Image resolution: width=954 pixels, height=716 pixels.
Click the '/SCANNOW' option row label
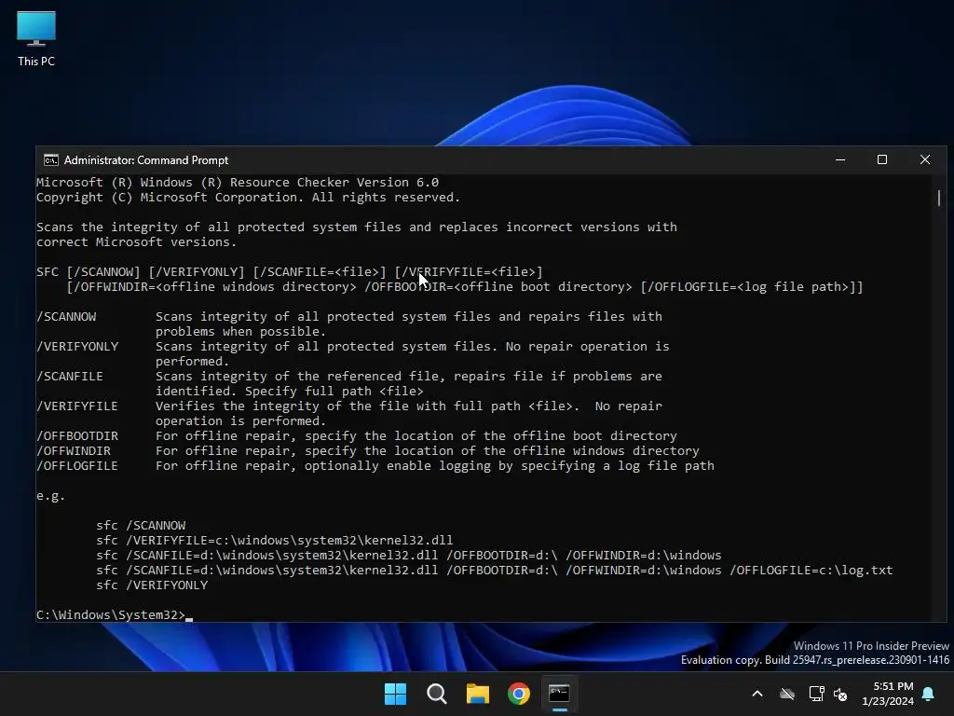[66, 317]
